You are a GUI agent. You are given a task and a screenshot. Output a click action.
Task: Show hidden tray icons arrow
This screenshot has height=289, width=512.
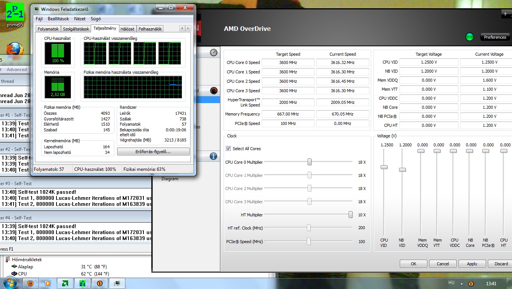[x=462, y=283]
